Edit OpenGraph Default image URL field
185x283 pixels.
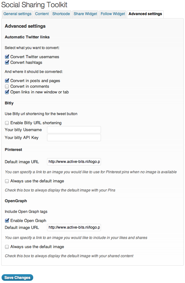(74, 227)
